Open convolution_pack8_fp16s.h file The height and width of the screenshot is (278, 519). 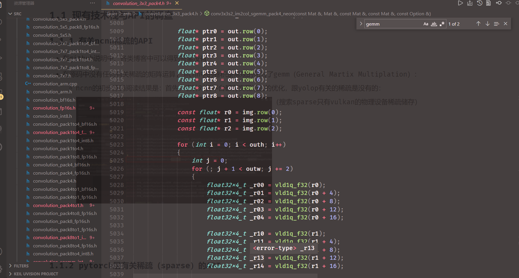coord(61,221)
